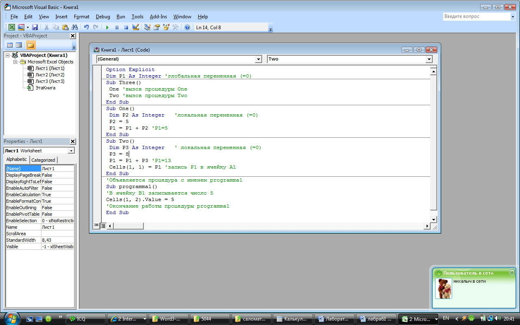Screen dimensions: 520x325
Task: Toggle Design Mode icon
Action: coord(136,27)
